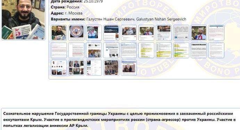Open page thumbnail showing man in sunglasses
Image resolution: width=240 pixels, height=130 pixels.
point(94,50)
